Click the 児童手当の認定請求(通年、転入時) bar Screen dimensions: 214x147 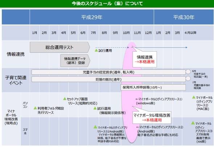point(108,72)
